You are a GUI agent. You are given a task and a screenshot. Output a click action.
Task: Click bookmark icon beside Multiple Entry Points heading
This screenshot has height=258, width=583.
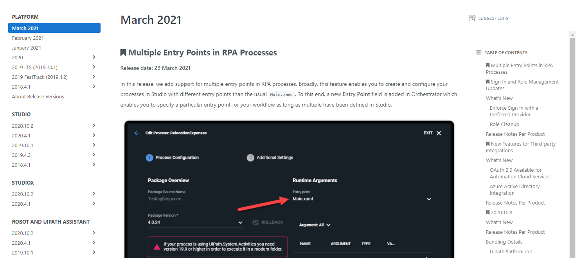[x=124, y=53]
